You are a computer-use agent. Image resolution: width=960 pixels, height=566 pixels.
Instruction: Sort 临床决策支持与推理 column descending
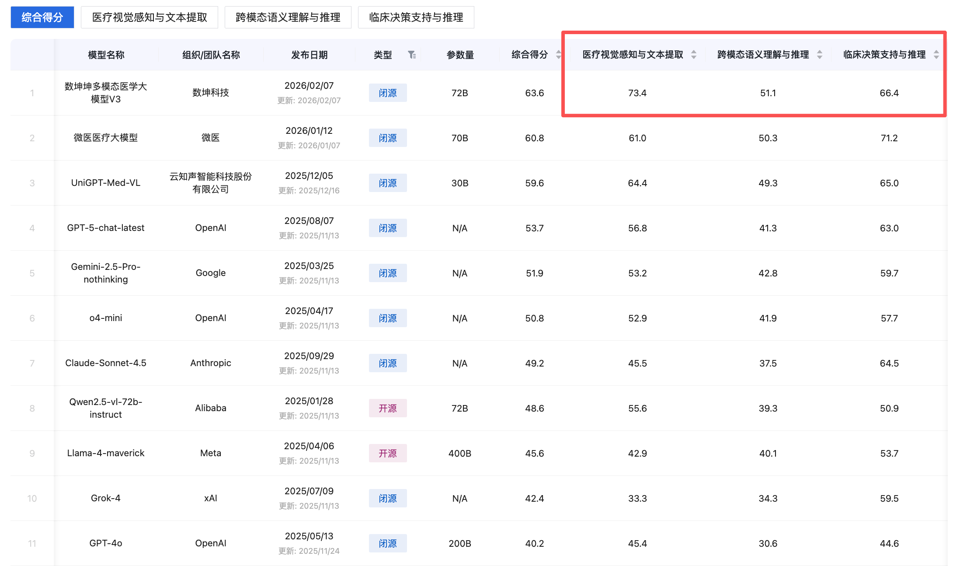936,58
